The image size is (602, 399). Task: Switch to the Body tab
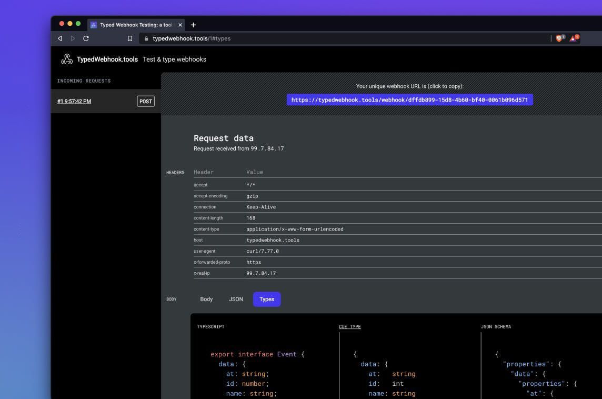[206, 299]
